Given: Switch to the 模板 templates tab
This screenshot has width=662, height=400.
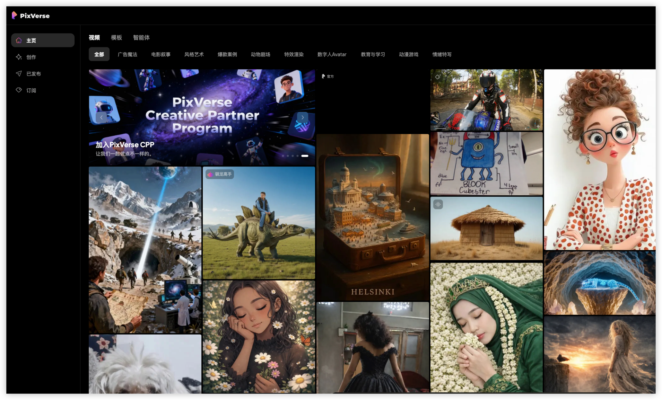Looking at the screenshot, I should coord(116,37).
